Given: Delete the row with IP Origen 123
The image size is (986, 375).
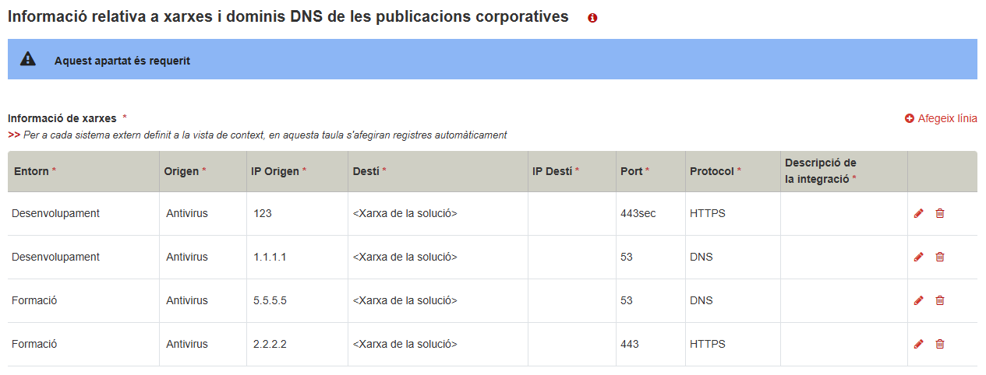Looking at the screenshot, I should 940,213.
